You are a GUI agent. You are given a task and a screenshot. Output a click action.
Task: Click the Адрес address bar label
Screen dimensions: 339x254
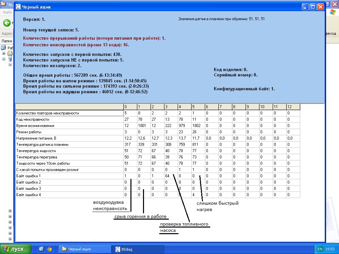[x=7, y=33]
